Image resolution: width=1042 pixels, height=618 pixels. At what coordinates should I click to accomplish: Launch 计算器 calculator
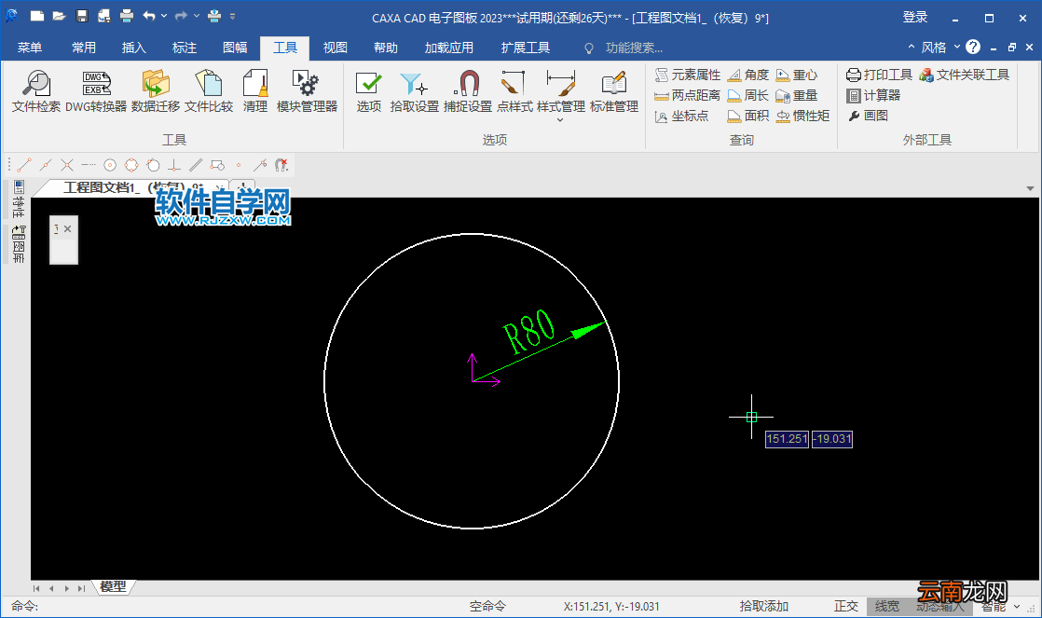(x=873, y=96)
